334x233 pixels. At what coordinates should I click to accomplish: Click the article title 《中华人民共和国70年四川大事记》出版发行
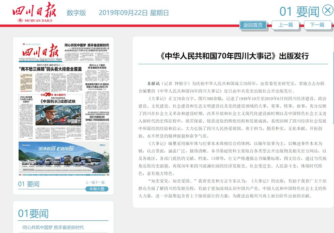233,56
